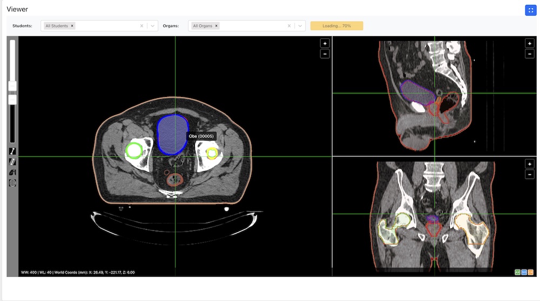Image resolution: width=540 pixels, height=301 pixels.
Task: Select the brain/soft-tissue window preset icon
Action: 12,183
